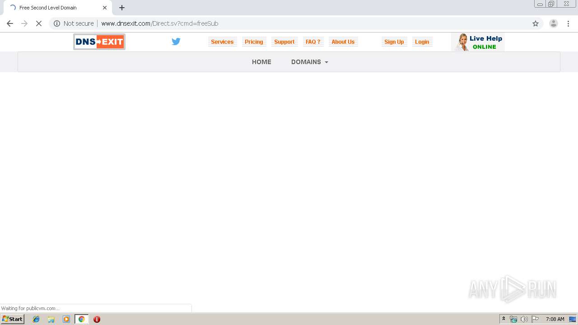The height and width of the screenshot is (325, 578).
Task: Click the Login link
Action: [422, 42]
